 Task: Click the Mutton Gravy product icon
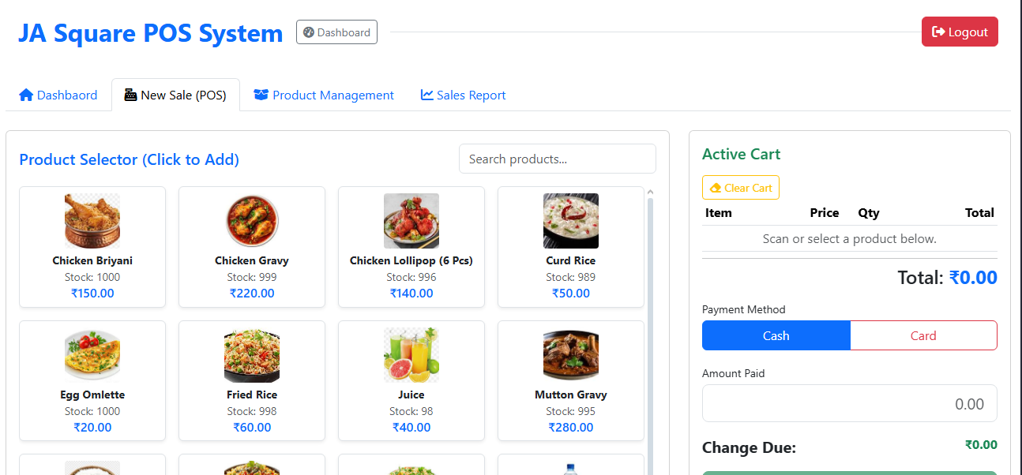coord(571,355)
